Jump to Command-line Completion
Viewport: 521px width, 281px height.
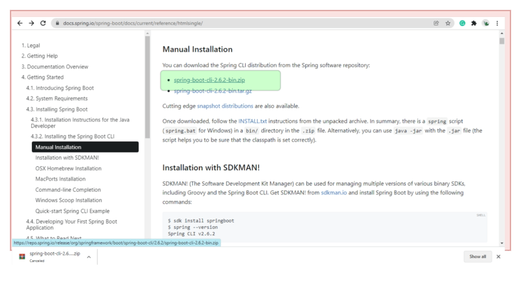point(68,190)
